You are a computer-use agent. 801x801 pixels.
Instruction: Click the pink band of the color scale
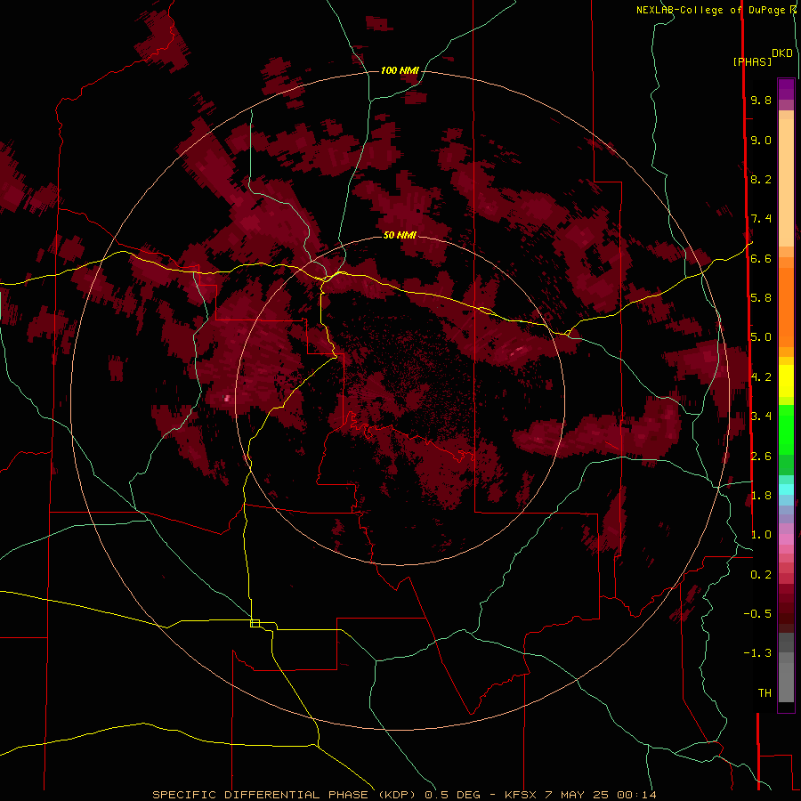pyautogui.click(x=786, y=539)
